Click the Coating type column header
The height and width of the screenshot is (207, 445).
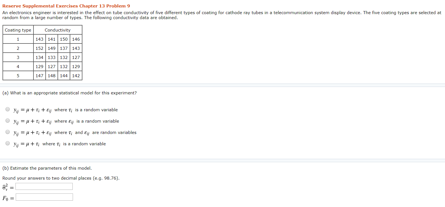coord(18,30)
